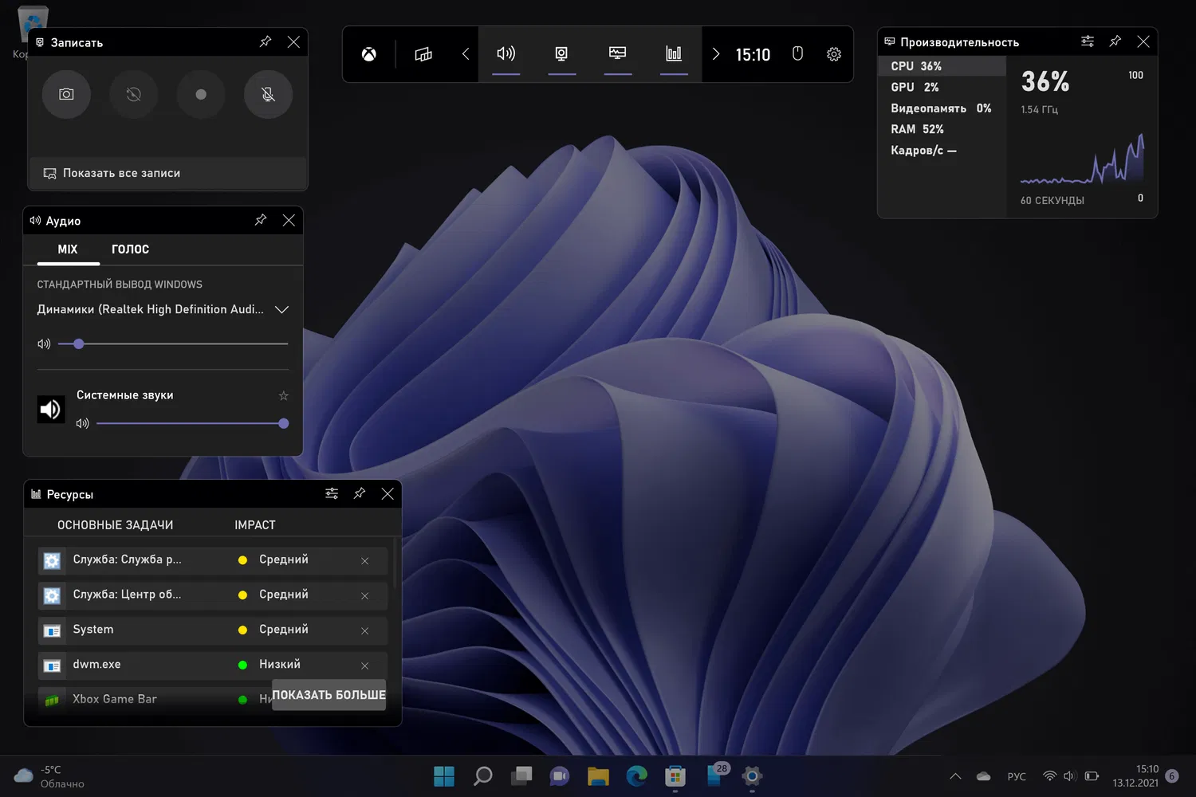
Task: Expand the Динамики output device dropdown
Action: click(281, 309)
